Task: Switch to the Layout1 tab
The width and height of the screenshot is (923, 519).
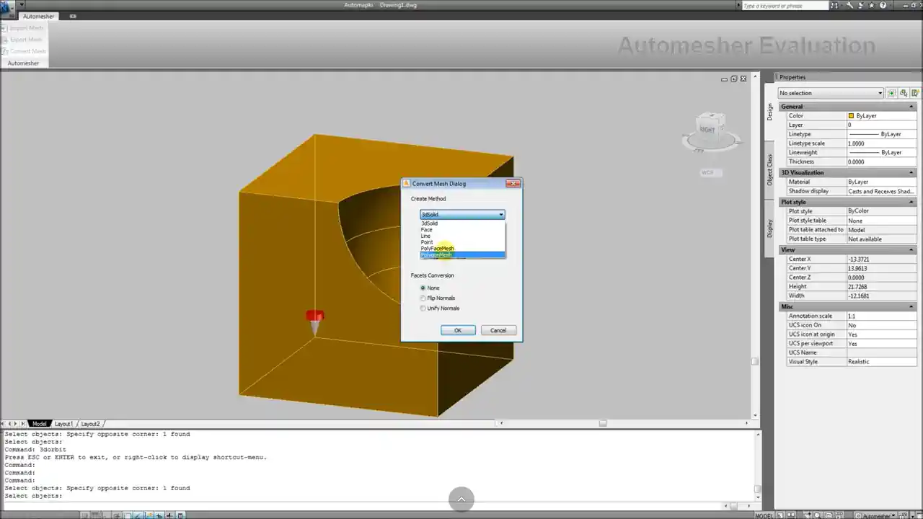Action: tap(63, 424)
